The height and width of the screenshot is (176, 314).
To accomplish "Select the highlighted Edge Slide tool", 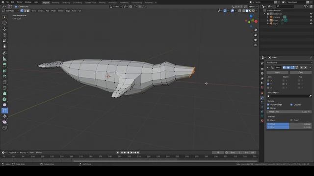I will click(4, 111).
